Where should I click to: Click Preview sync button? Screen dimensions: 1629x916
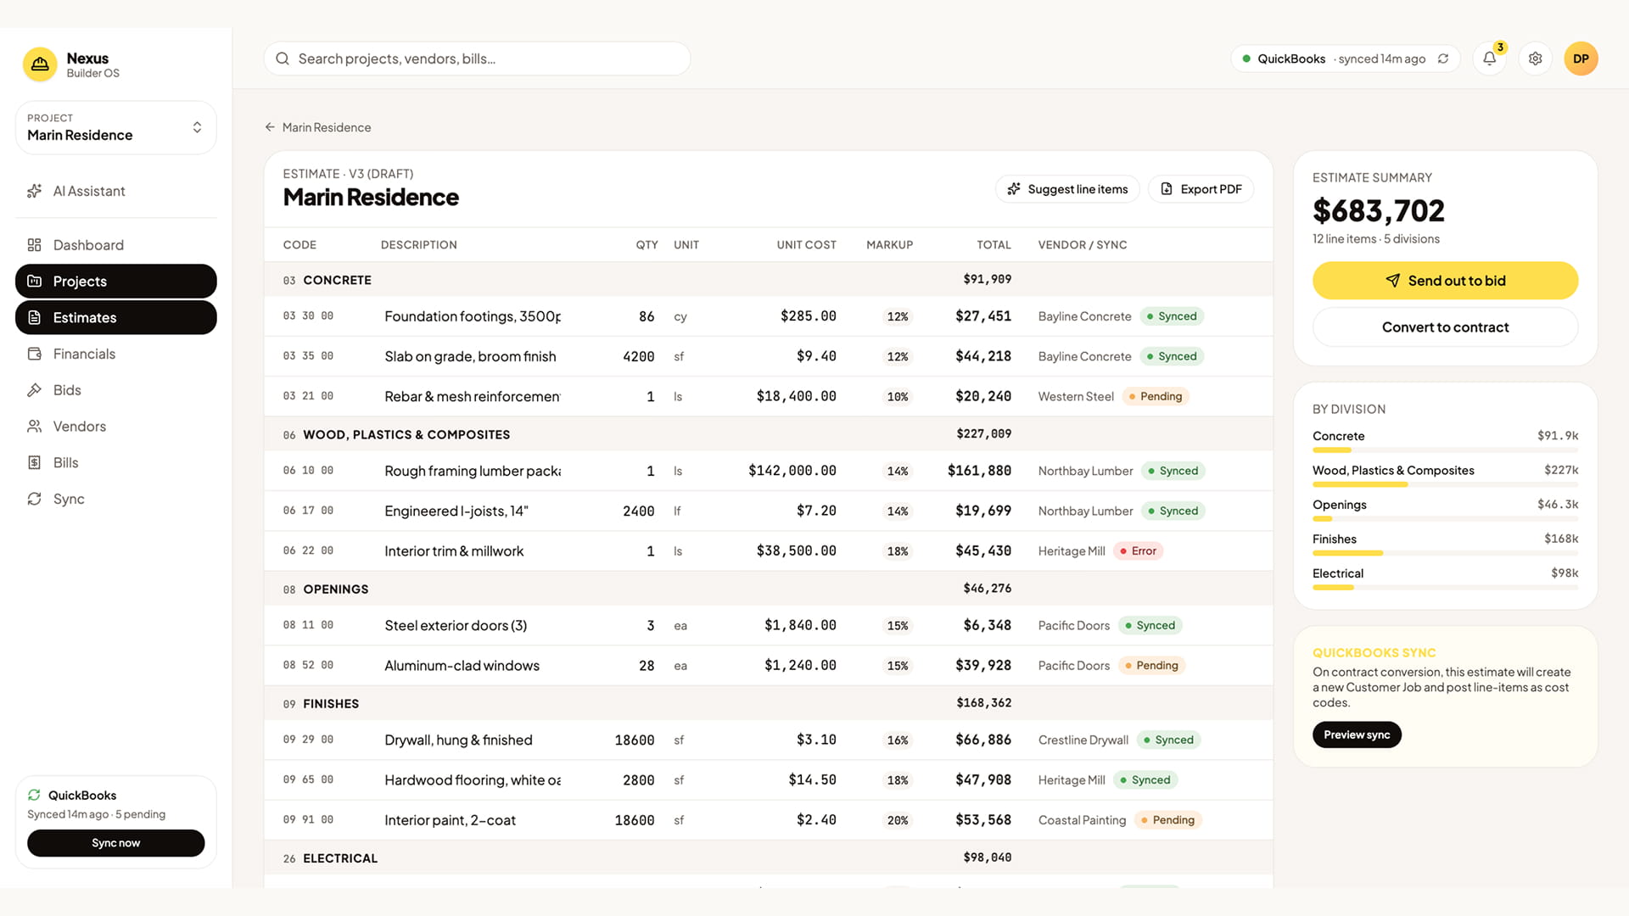1357,734
